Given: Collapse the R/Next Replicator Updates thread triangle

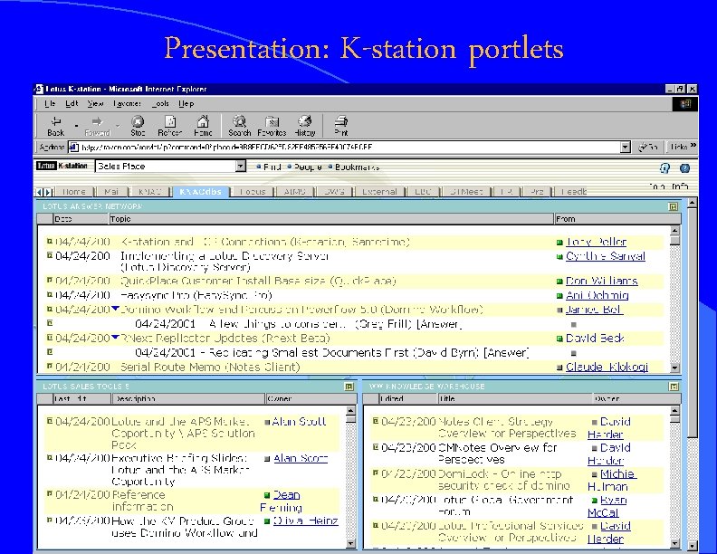Looking at the screenshot, I should point(115,337).
